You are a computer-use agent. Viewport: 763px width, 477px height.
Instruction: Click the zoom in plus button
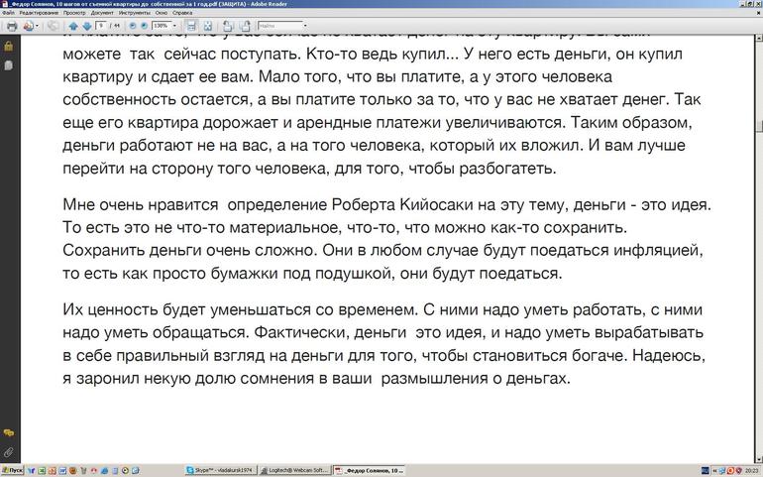coord(145,26)
